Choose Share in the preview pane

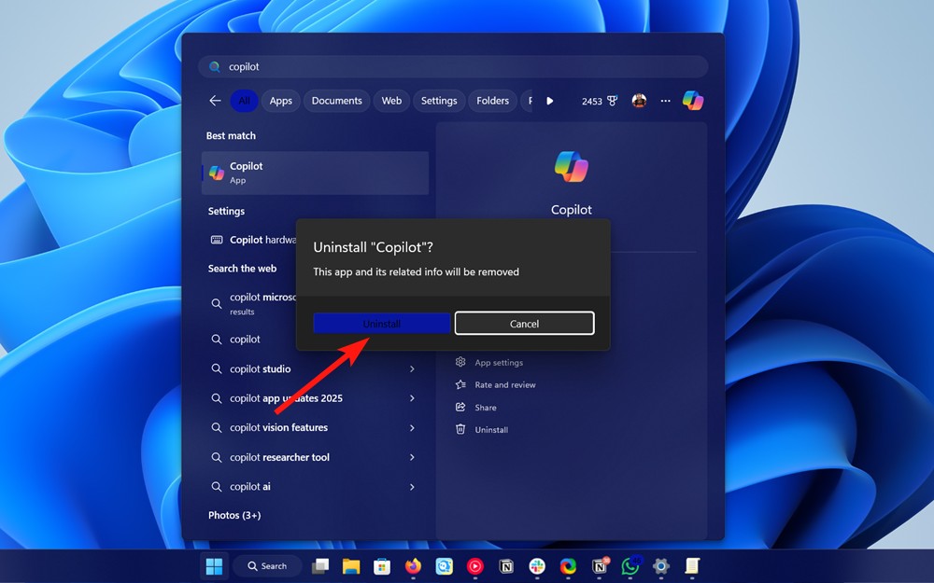coord(476,408)
